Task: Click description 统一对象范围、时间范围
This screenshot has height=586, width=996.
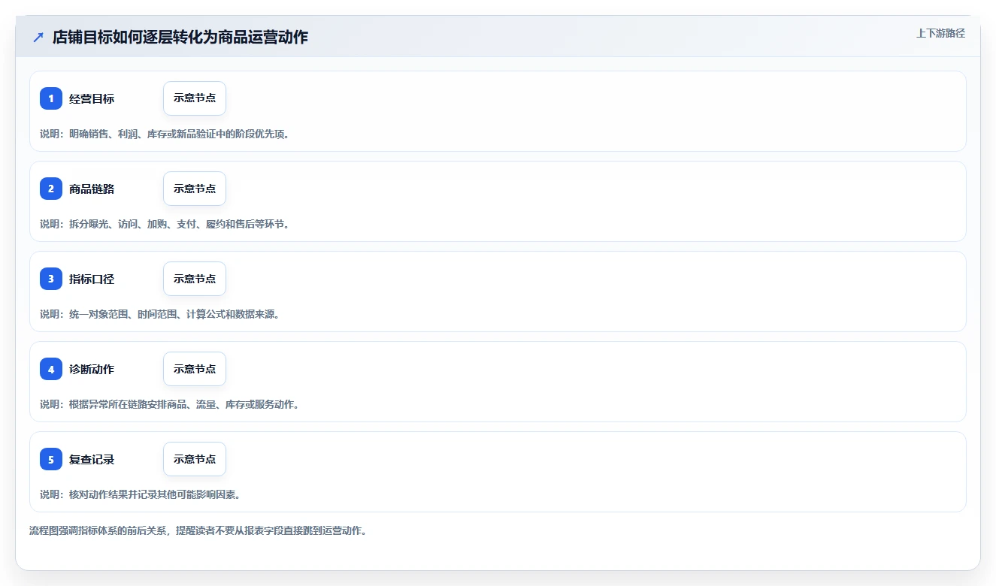Action: [160, 314]
